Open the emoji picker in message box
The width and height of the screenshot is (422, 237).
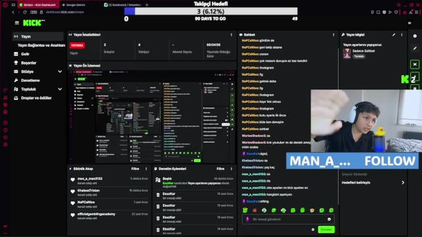(329, 219)
